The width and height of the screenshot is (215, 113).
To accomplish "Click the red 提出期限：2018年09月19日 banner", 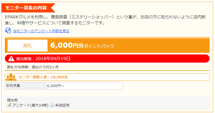I will point(107,59).
